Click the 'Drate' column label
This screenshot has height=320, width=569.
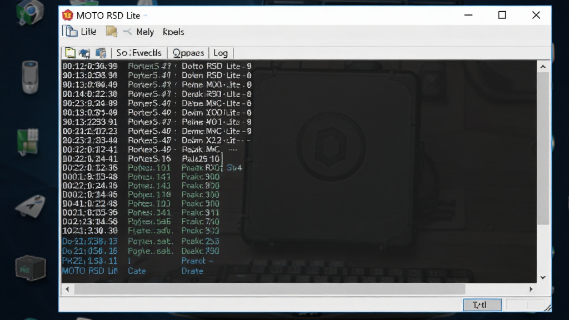click(192, 271)
